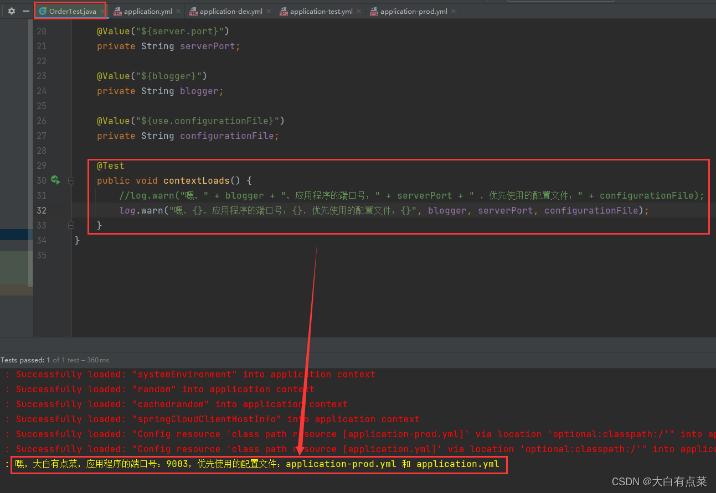This screenshot has width=716, height=493.
Task: Click the yellow warn output with port 9003
Action: pos(257,464)
